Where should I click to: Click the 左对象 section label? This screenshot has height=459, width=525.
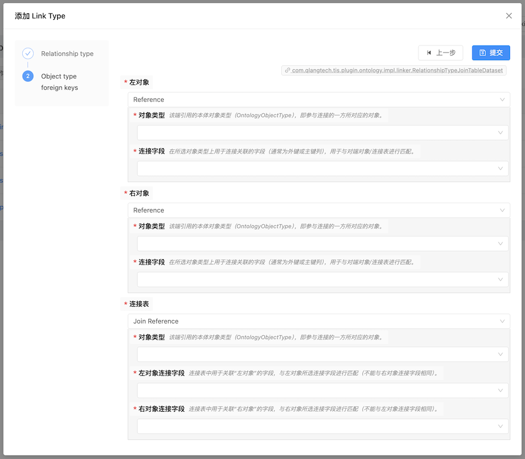pyautogui.click(x=139, y=82)
